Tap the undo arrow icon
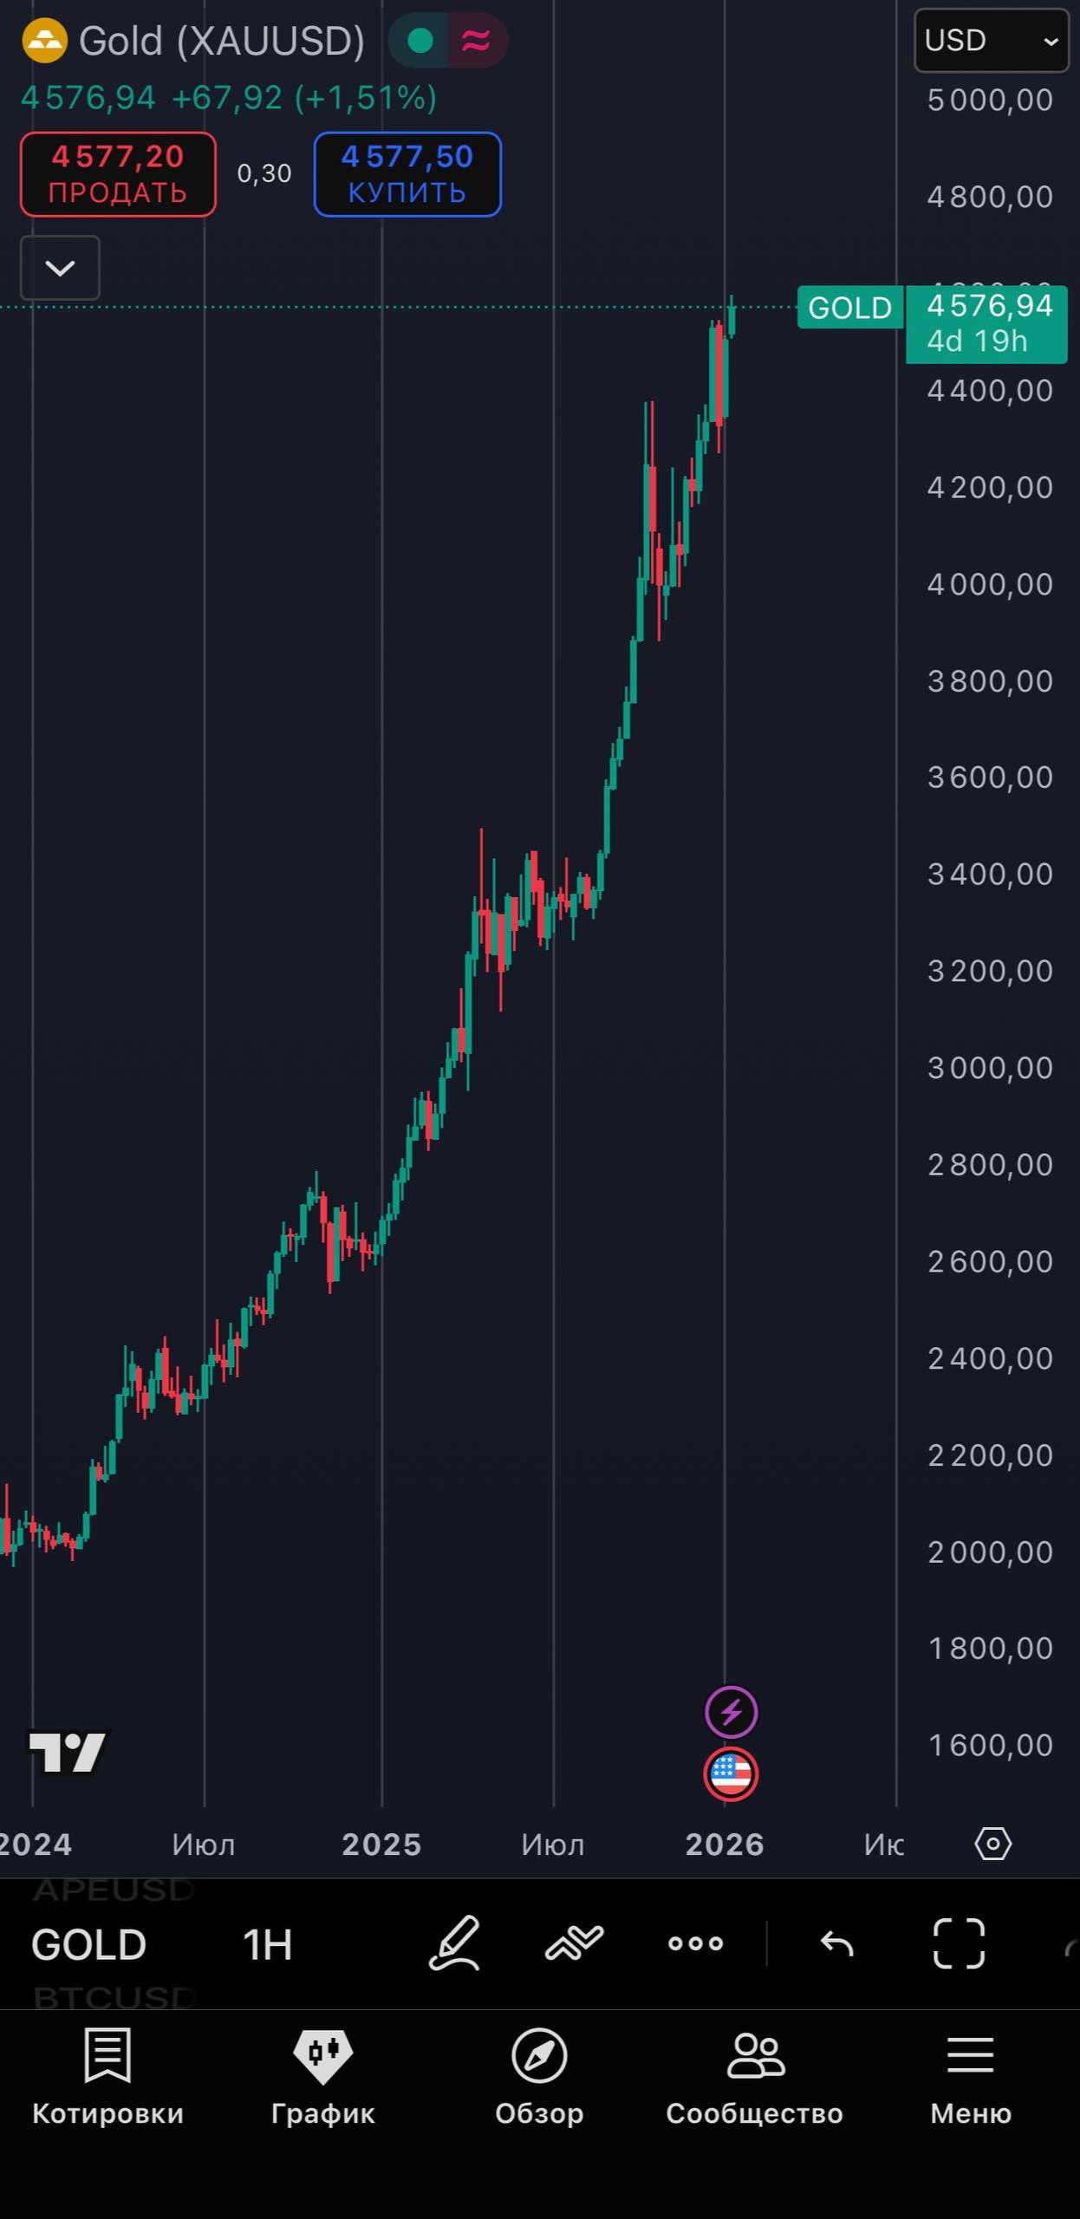 pos(836,1943)
